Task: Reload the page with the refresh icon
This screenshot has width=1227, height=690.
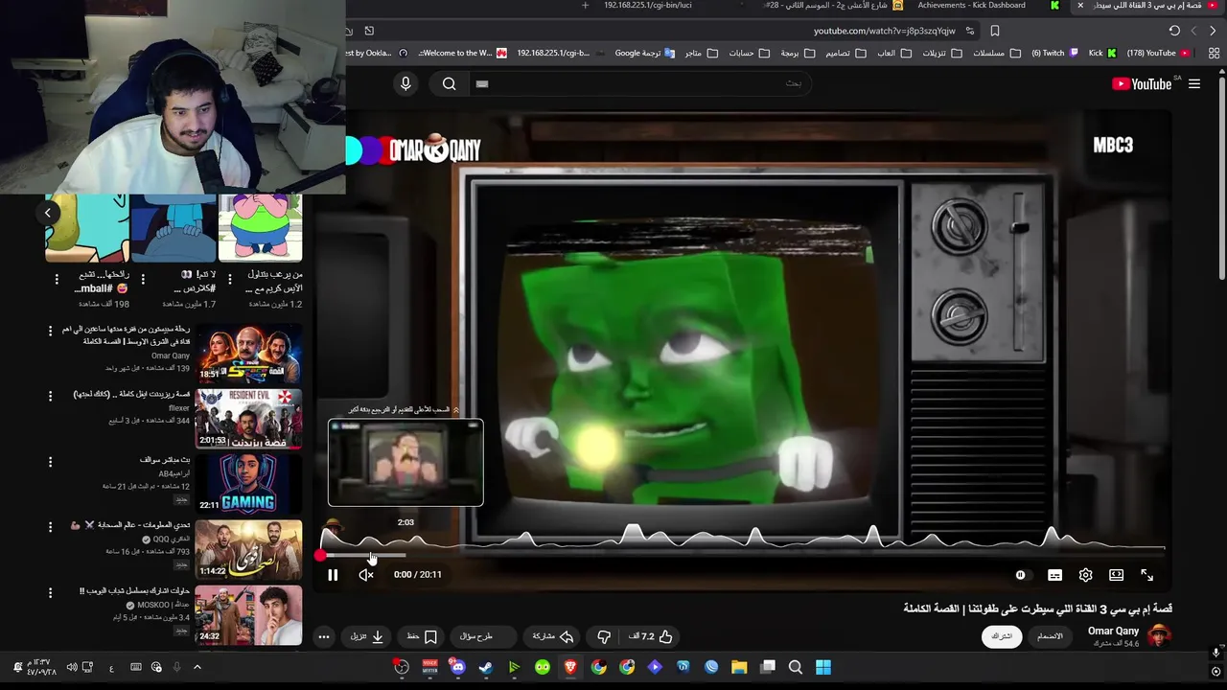Action: pyautogui.click(x=1174, y=31)
